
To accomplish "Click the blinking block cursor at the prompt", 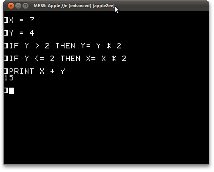I will (x=12, y=91).
